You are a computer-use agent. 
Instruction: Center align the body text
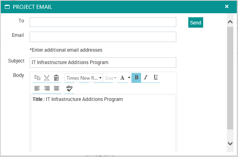(x=56, y=88)
